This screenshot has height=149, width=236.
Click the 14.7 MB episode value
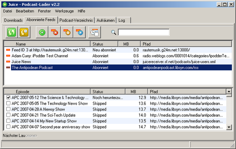coord(142,127)
